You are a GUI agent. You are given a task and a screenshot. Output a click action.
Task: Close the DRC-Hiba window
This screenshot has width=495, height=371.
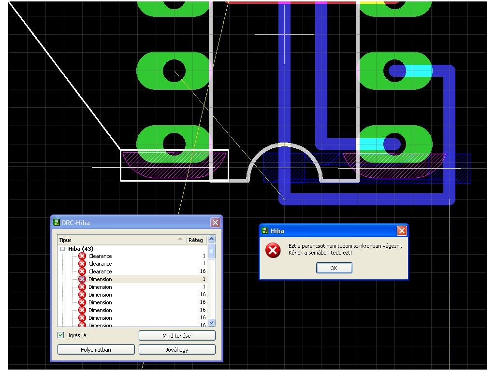pos(215,223)
